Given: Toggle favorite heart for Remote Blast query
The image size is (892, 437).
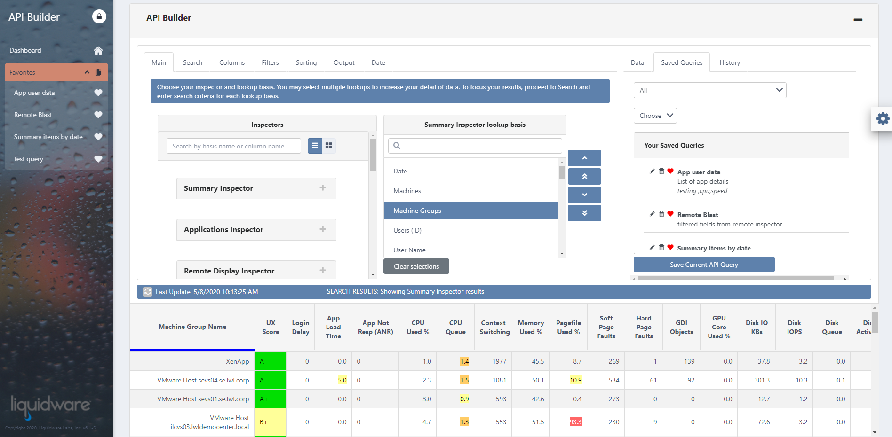Looking at the screenshot, I should pos(670,214).
